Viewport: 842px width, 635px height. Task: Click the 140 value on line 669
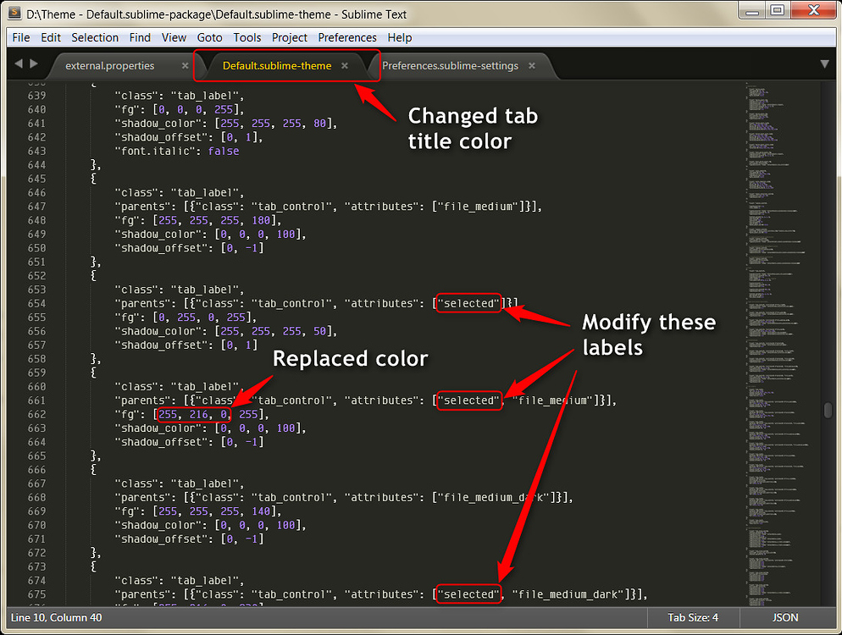tap(261, 511)
